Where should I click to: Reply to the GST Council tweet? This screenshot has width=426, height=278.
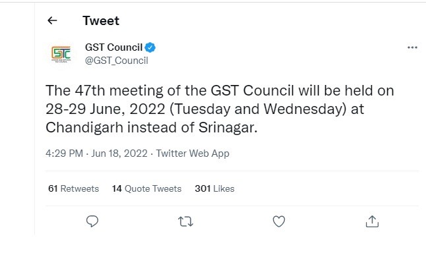(93, 221)
